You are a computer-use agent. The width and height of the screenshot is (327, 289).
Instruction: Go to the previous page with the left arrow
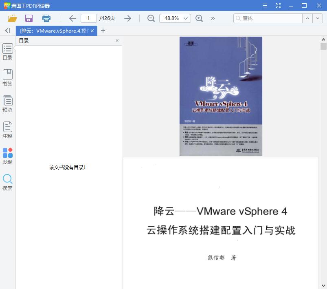tap(72, 18)
